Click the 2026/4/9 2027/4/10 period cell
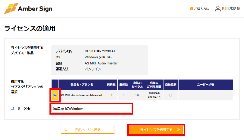 (x=154, y=95)
